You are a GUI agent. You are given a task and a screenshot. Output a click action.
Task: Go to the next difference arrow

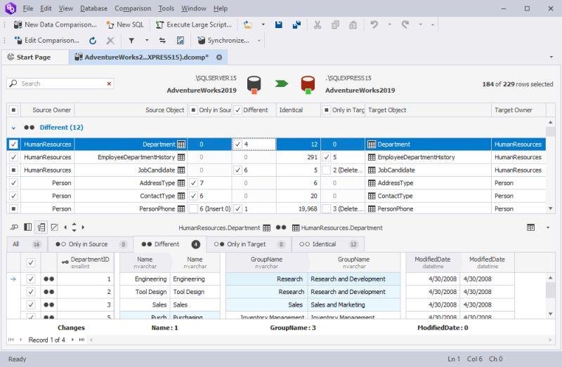(83, 227)
